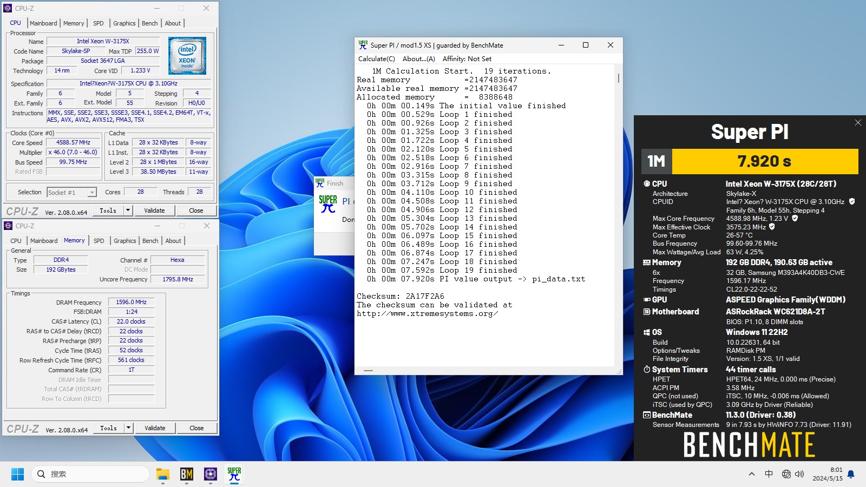Open Super PI About menu
Image resolution: width=866 pixels, height=487 pixels.
[419, 59]
